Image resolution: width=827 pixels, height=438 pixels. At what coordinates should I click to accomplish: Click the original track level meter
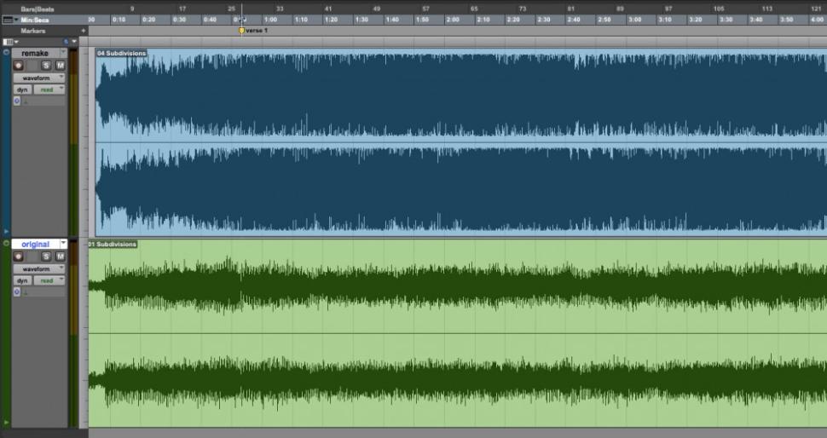[73, 333]
